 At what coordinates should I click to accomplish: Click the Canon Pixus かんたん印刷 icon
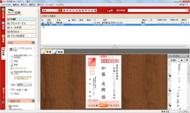click(x=11, y=50)
